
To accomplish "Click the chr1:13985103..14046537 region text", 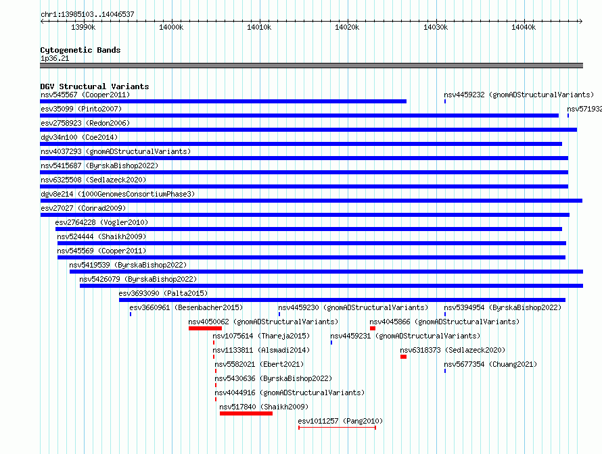I will [87, 14].
